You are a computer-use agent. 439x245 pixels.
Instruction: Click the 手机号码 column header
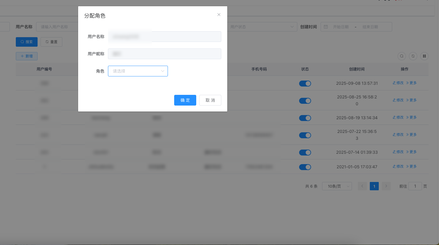(259, 69)
